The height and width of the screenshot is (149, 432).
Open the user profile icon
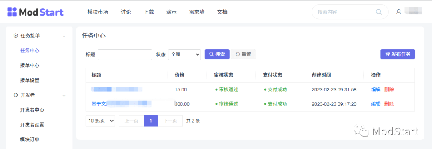(398, 12)
